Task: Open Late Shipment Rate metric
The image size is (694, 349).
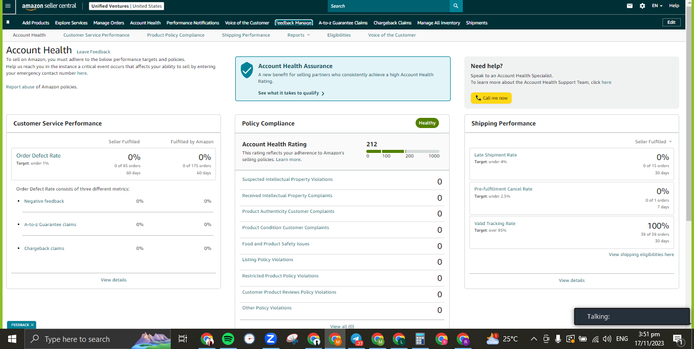Action: click(x=495, y=155)
